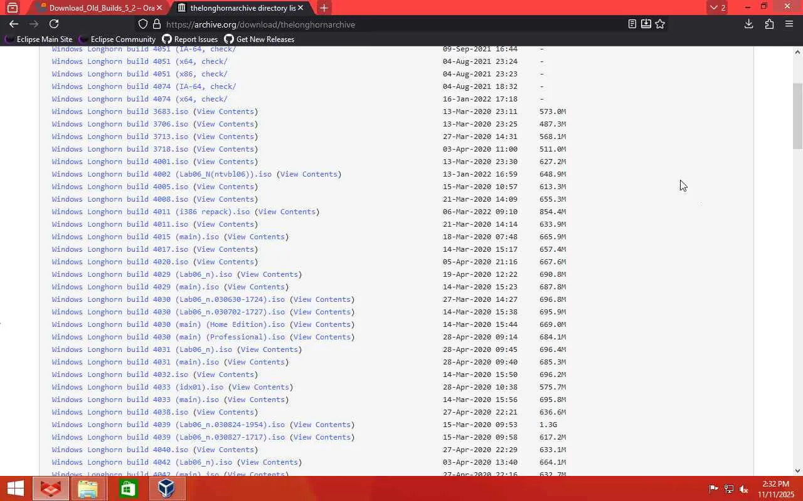803x501 pixels.
Task: Launch the Windows Store taskbar icon
Action: click(128, 488)
